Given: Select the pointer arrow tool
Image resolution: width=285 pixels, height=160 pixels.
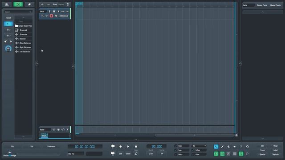Looking at the screenshot, I should pyautogui.click(x=216, y=147).
